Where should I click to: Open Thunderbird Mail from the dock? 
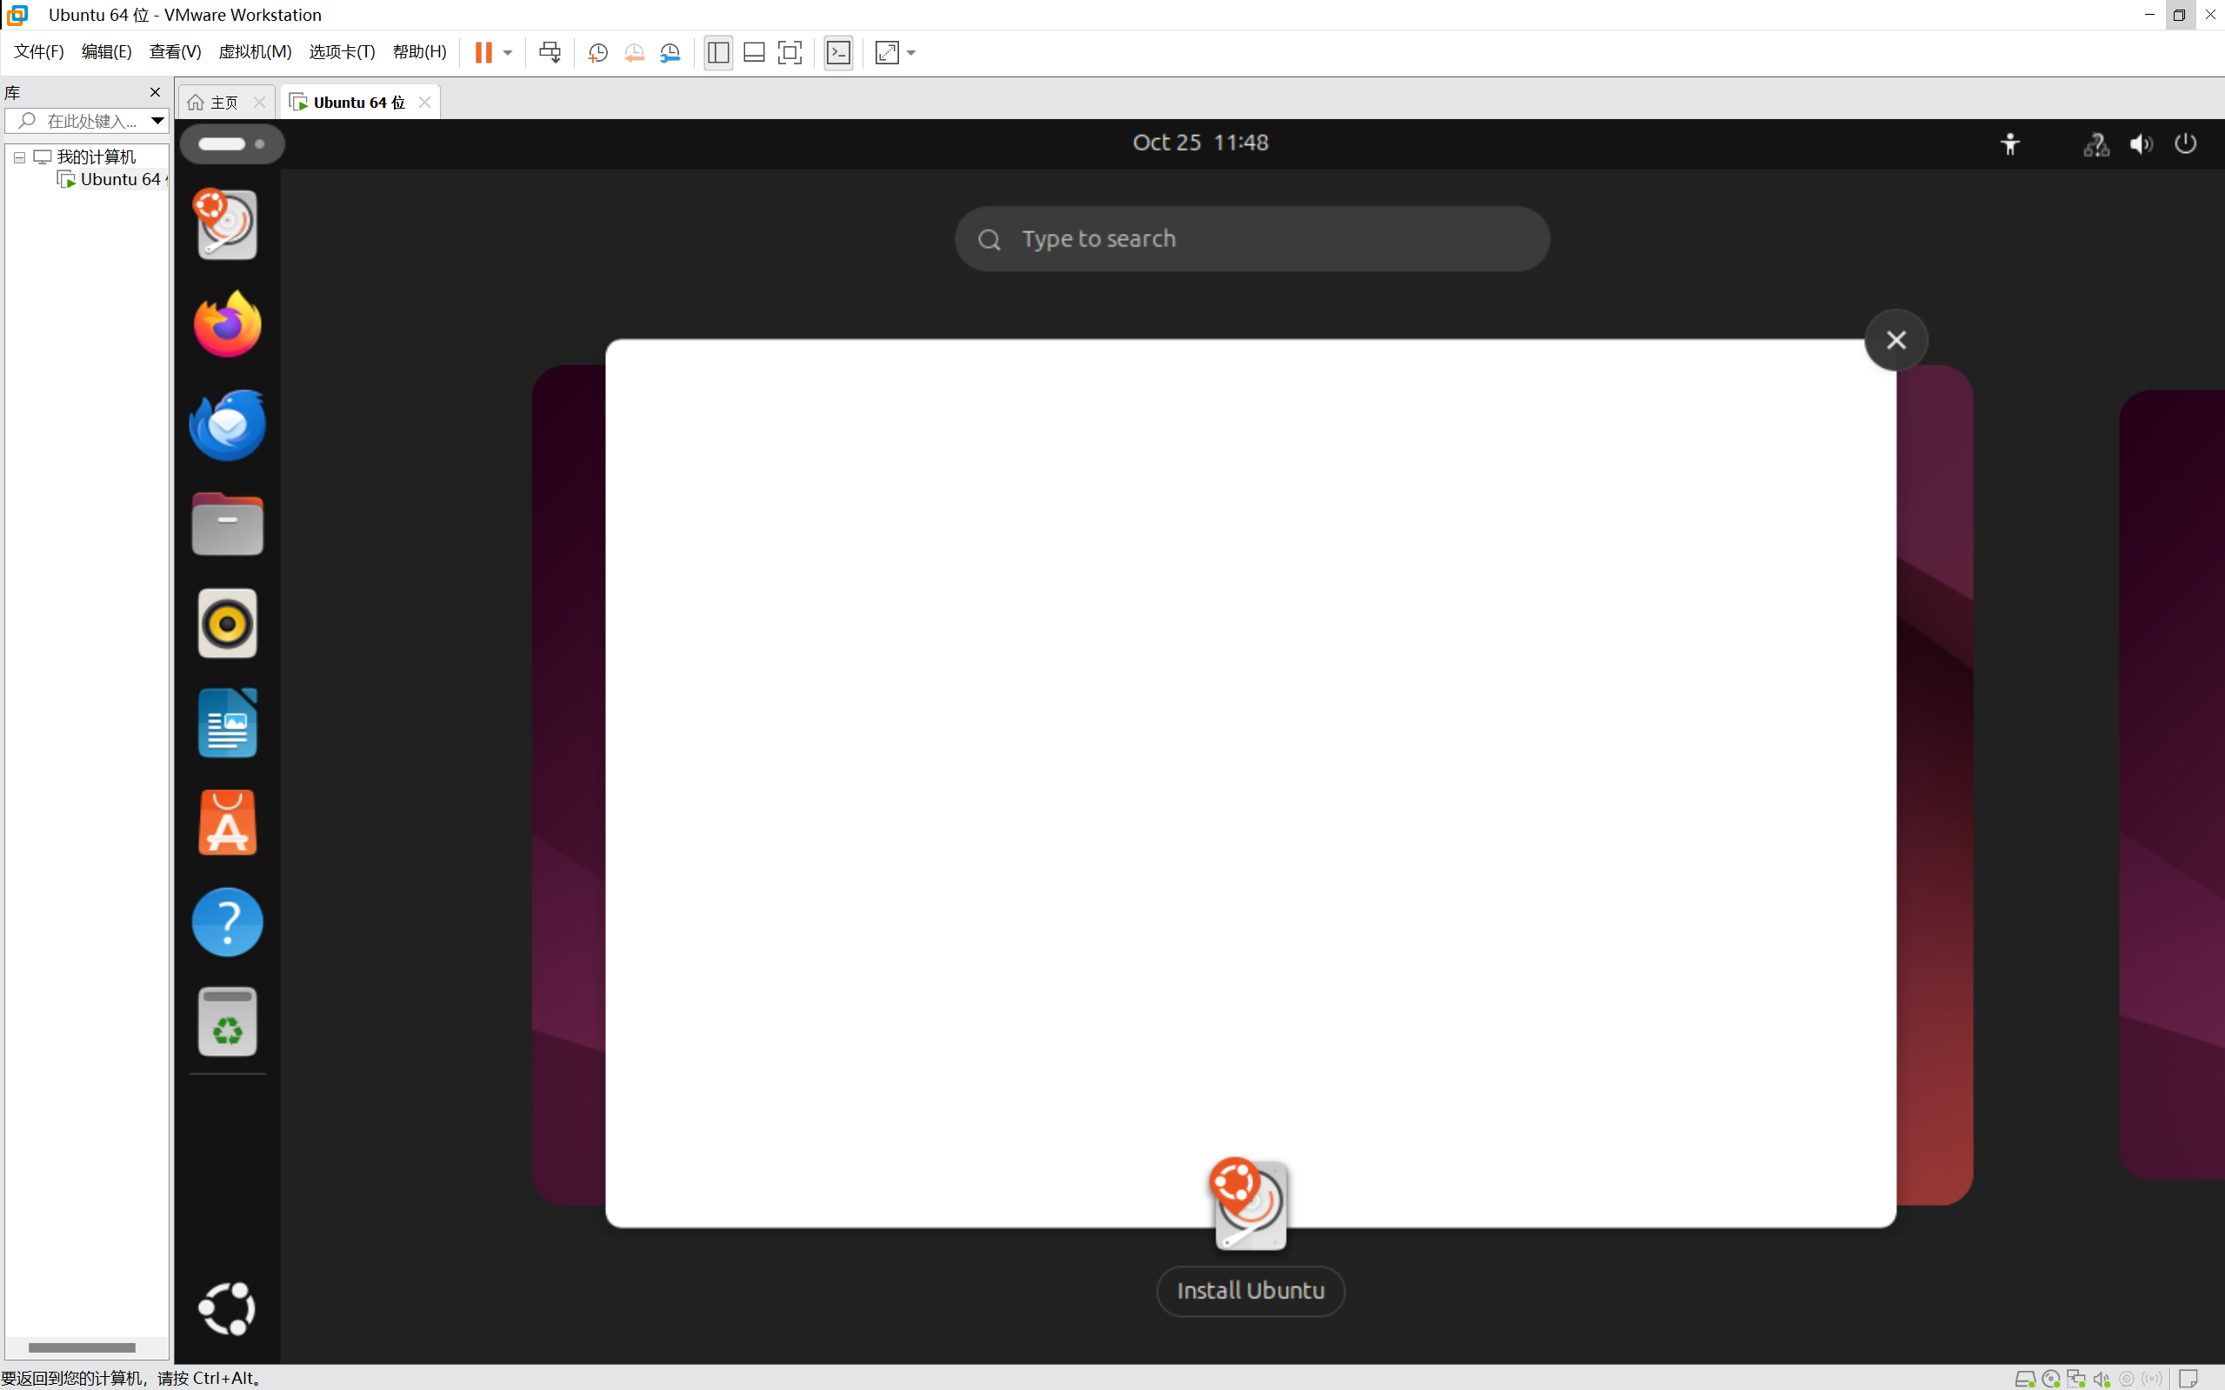click(x=227, y=424)
